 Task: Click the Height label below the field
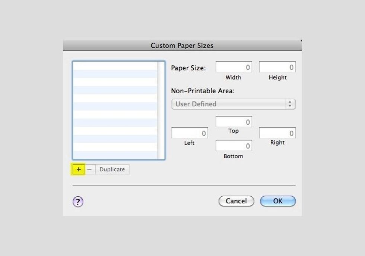click(277, 78)
